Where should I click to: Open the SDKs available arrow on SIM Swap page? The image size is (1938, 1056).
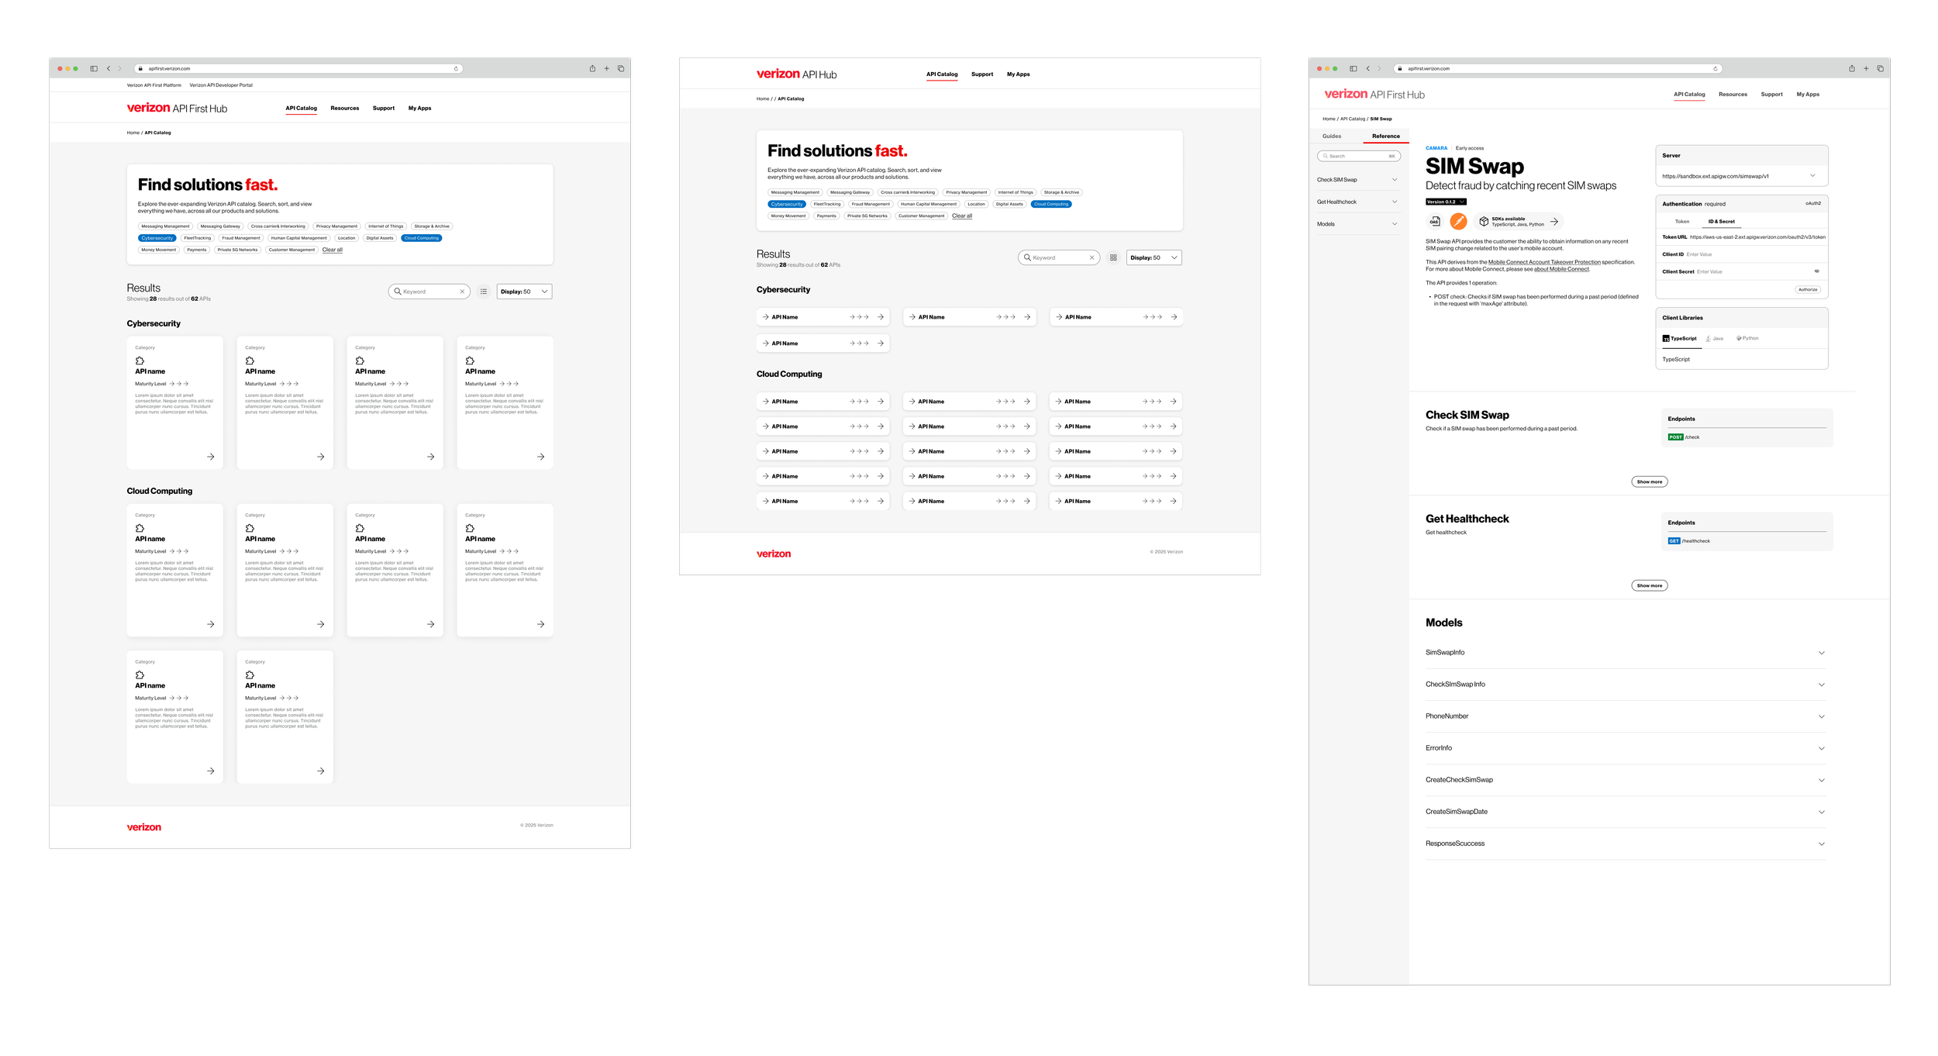point(1554,221)
